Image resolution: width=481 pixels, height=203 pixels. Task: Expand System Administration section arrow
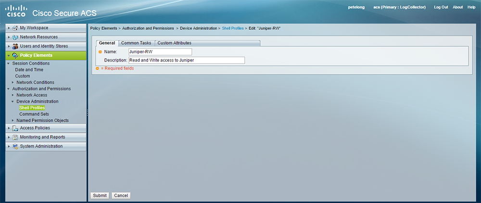point(9,146)
